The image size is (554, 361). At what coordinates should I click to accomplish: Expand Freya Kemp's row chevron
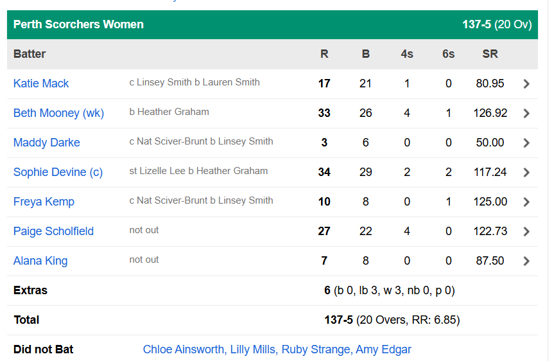(x=526, y=202)
